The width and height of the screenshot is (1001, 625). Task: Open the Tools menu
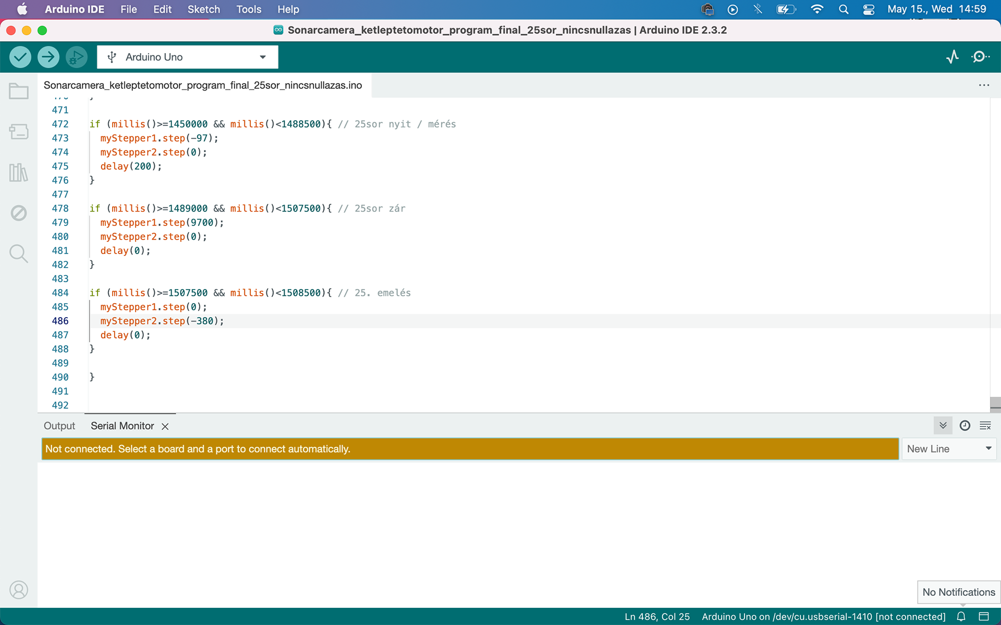[249, 9]
